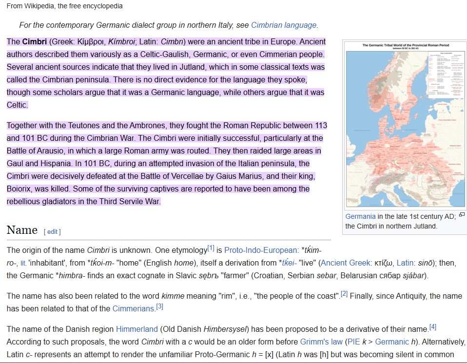Open footnote reference [3]
This screenshot has width=467, height=363.
[x=159, y=306]
